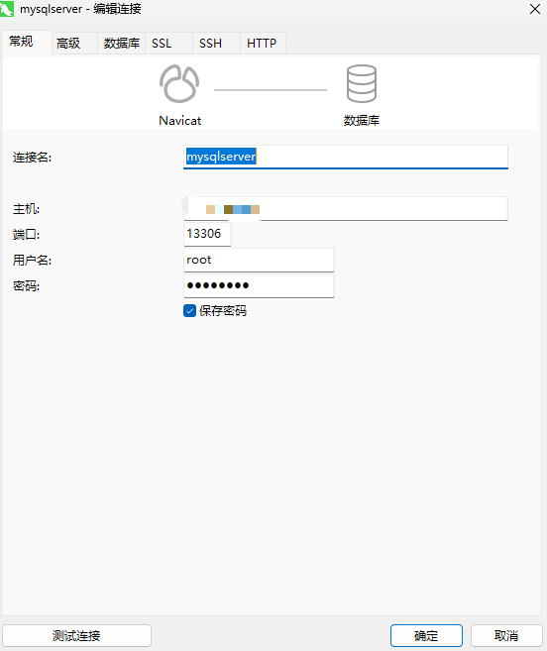Click the 端口 port field showing 13306
This screenshot has width=547, height=651.
coord(207,234)
